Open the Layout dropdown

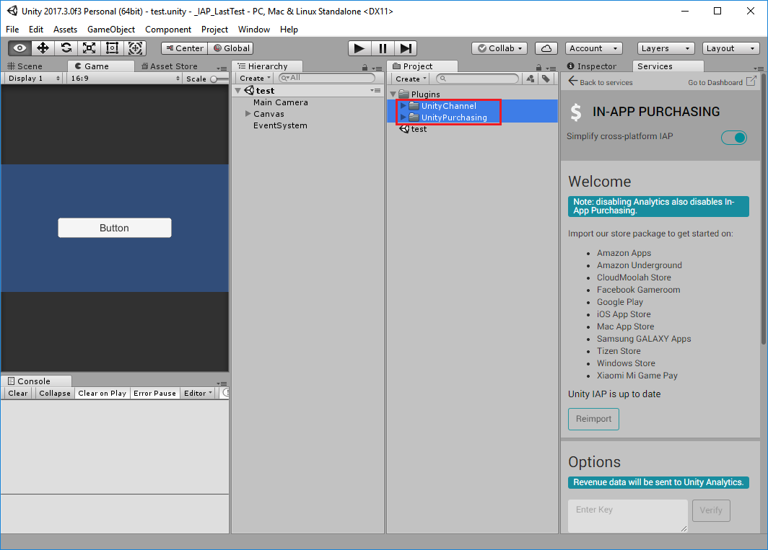tap(730, 48)
